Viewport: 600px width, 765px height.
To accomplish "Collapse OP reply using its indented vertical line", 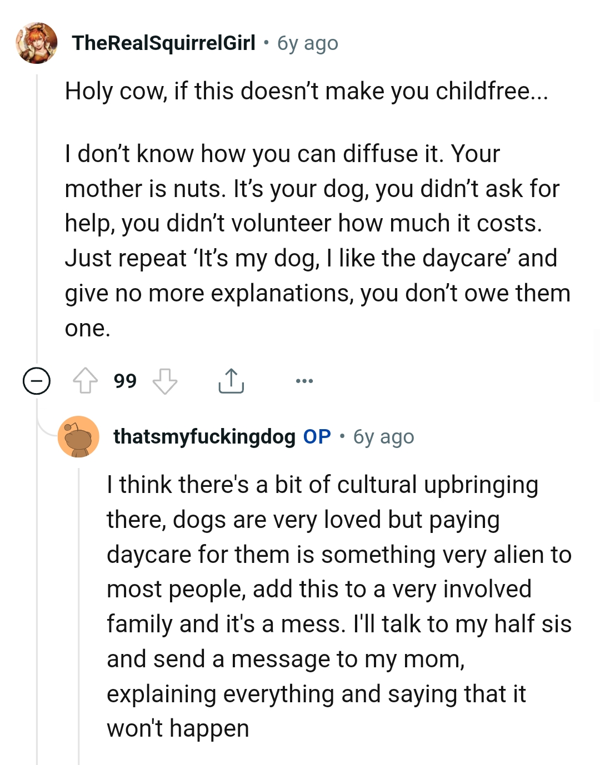I will [x=79, y=611].
